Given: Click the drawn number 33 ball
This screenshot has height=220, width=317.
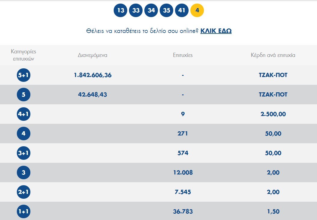Looking at the screenshot, I should point(136,10).
